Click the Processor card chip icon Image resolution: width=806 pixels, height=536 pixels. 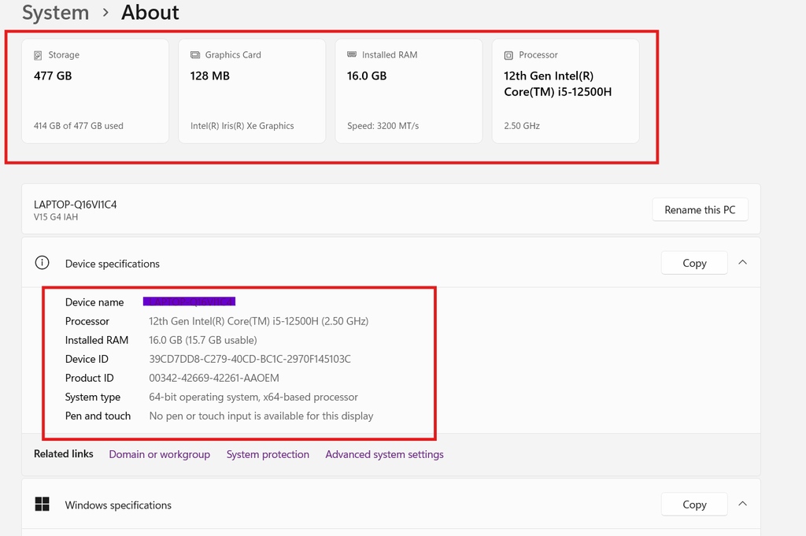point(508,55)
